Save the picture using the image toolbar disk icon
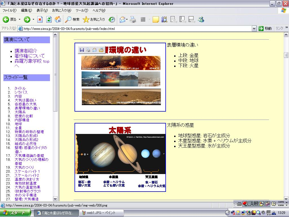 (x=82, y=50)
